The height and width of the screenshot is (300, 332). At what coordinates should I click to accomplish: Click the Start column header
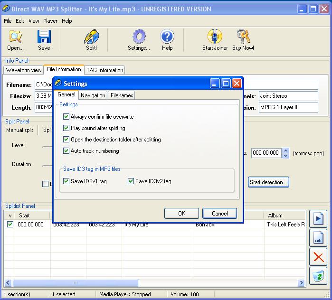[x=32, y=216]
